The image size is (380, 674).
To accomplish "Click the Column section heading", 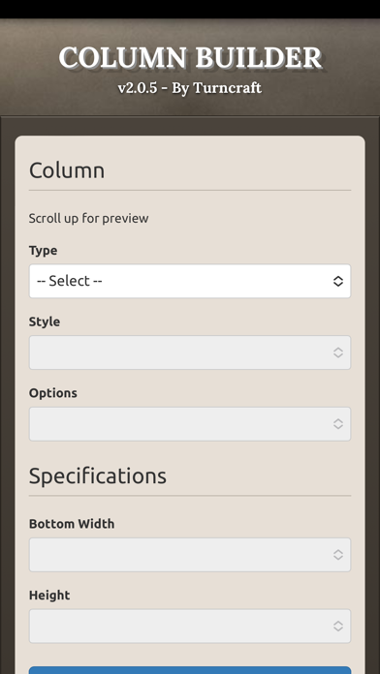I will point(67,170).
